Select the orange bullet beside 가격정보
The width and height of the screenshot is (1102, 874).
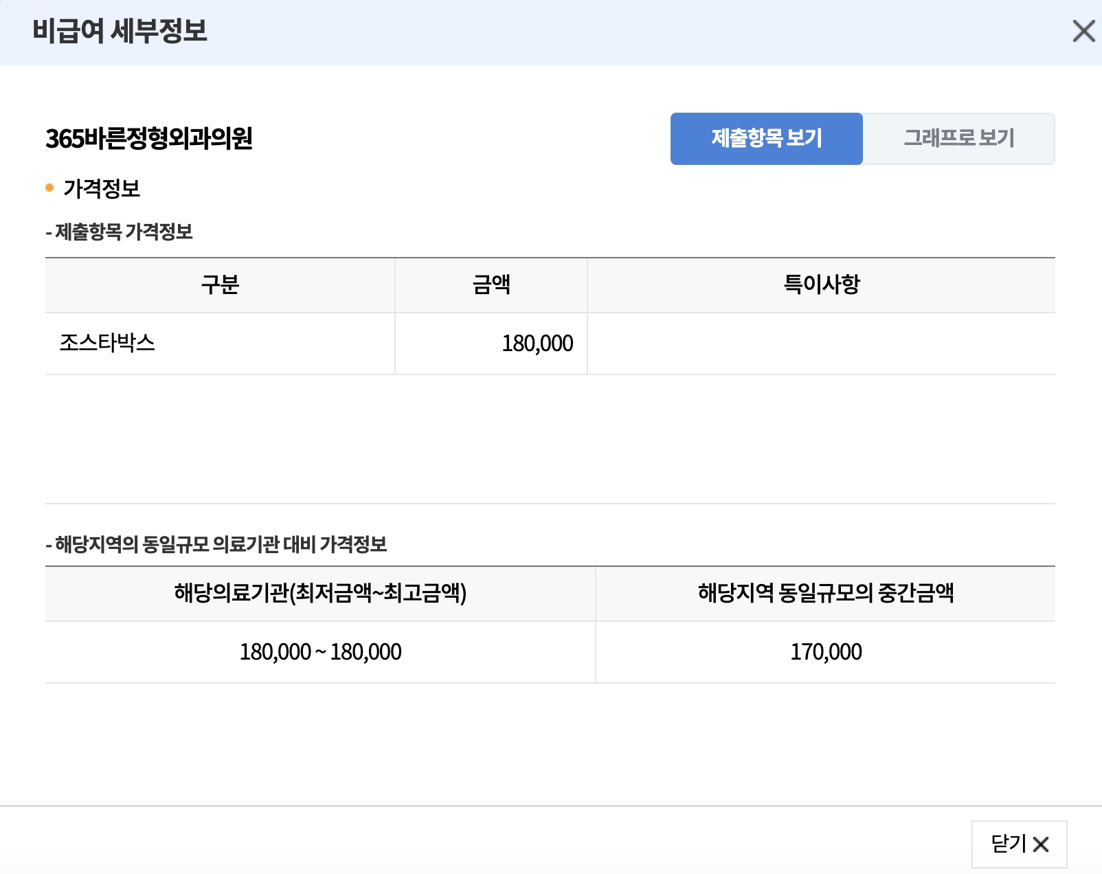pos(49,186)
